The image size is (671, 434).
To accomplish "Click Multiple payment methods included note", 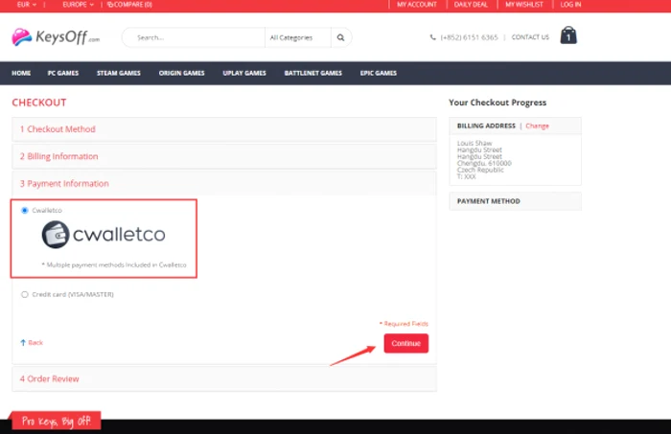I will (114, 265).
